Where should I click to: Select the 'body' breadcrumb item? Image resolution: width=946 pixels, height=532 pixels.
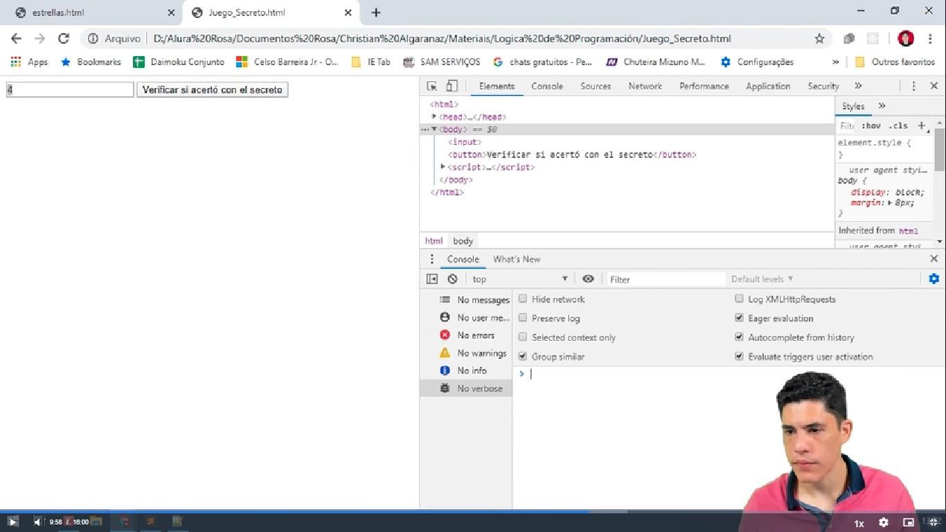point(463,241)
